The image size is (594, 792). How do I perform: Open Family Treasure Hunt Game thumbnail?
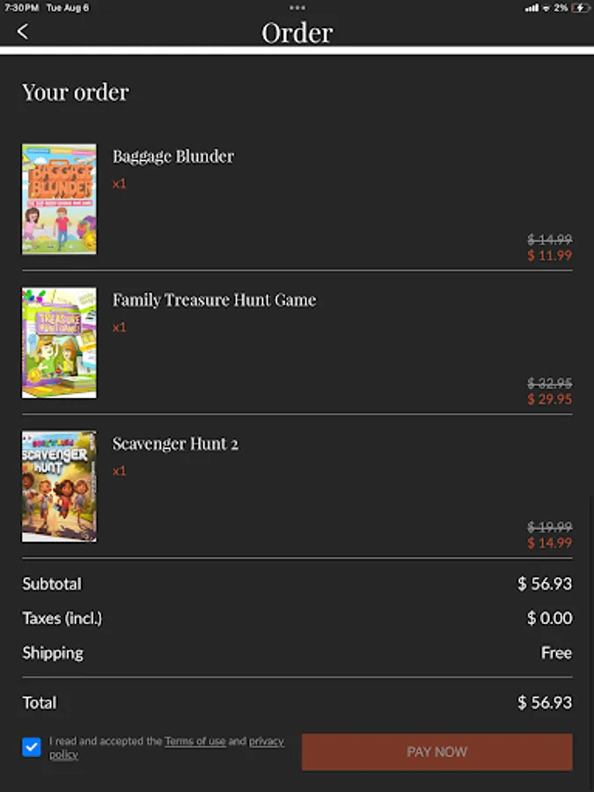tap(59, 342)
